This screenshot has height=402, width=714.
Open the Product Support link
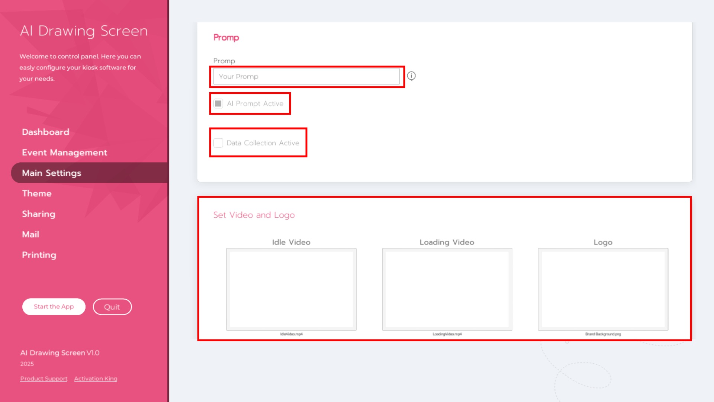point(44,379)
